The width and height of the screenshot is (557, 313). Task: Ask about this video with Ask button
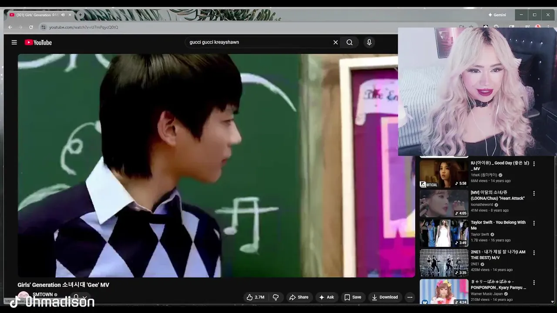(326, 297)
